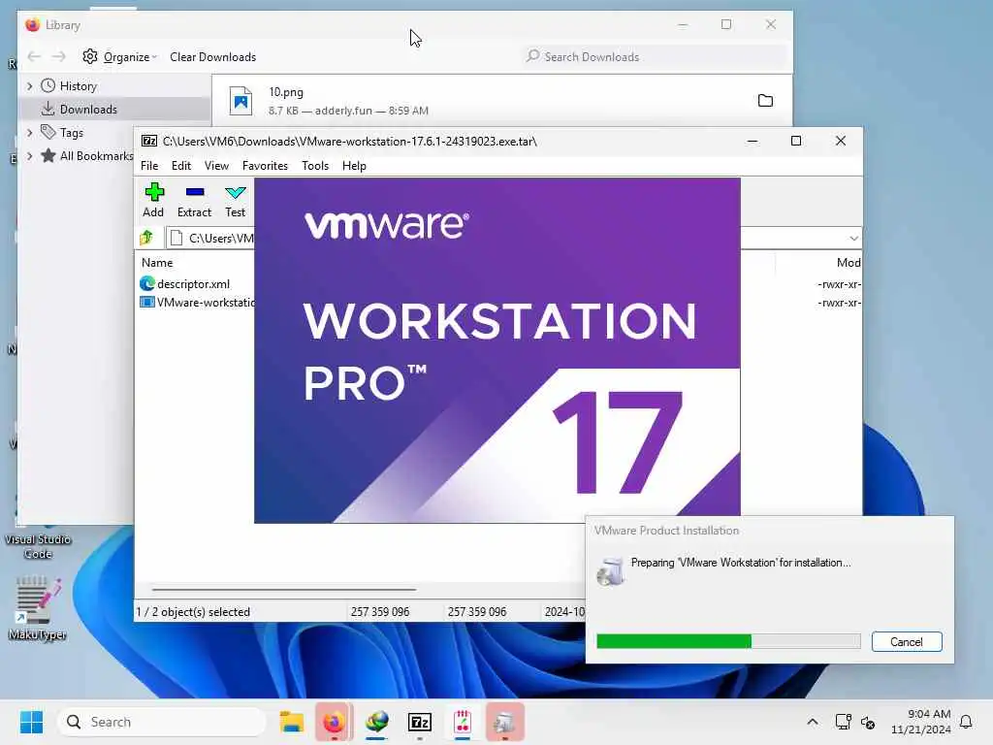Click the 7-Zip horizontal scrollbar
The width and height of the screenshot is (993, 745).
click(284, 589)
